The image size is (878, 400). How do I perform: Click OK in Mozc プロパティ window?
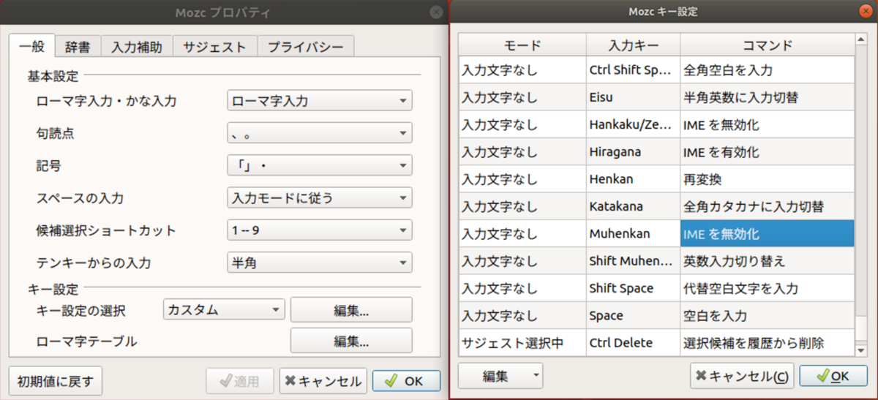click(x=406, y=381)
